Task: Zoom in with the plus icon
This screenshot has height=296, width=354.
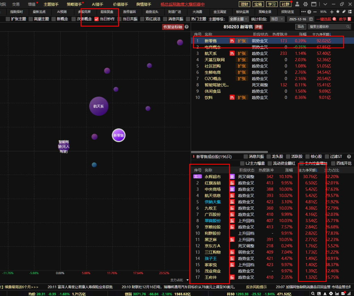Action: pyautogui.click(x=332, y=11)
